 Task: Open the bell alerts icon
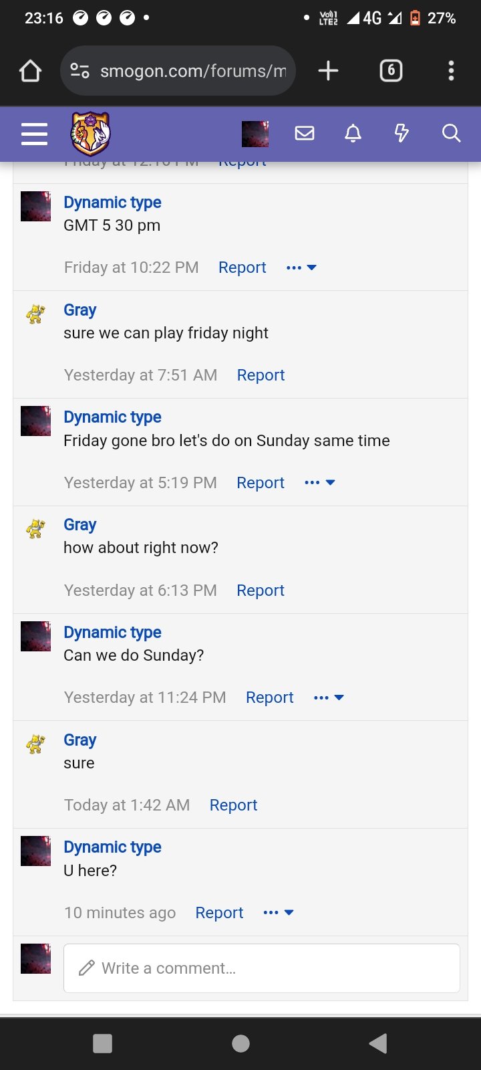pyautogui.click(x=353, y=134)
